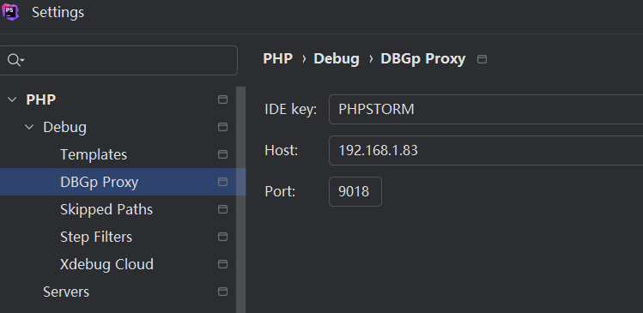643x313 pixels.
Task: Click the IDE key label
Action: [291, 110]
